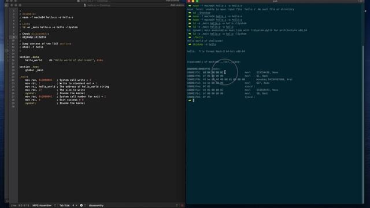The image size is (370, 208).
Task: Click the 'Dump content of the TEXT section' comment
Action: pos(45,44)
